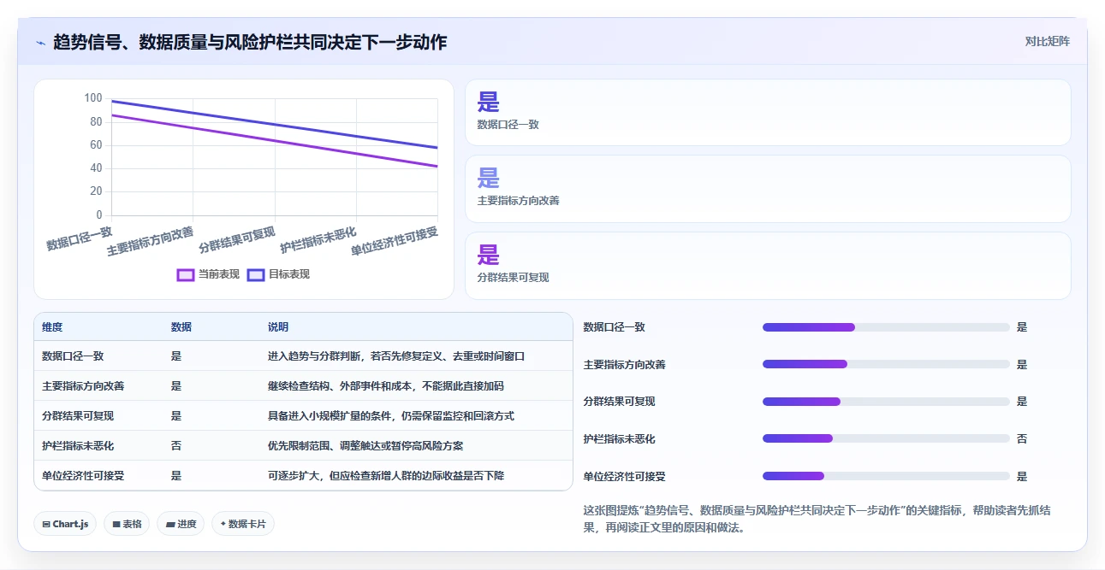Click the 分群结果可复现 progress bar
This screenshot has width=1105, height=570.
[x=886, y=402]
